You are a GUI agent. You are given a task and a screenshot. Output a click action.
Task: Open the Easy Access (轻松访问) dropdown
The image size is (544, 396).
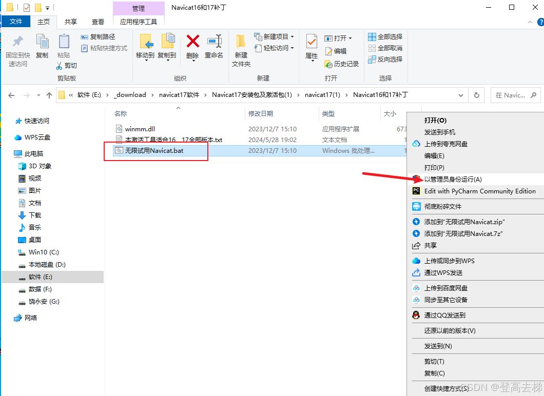tap(274, 48)
